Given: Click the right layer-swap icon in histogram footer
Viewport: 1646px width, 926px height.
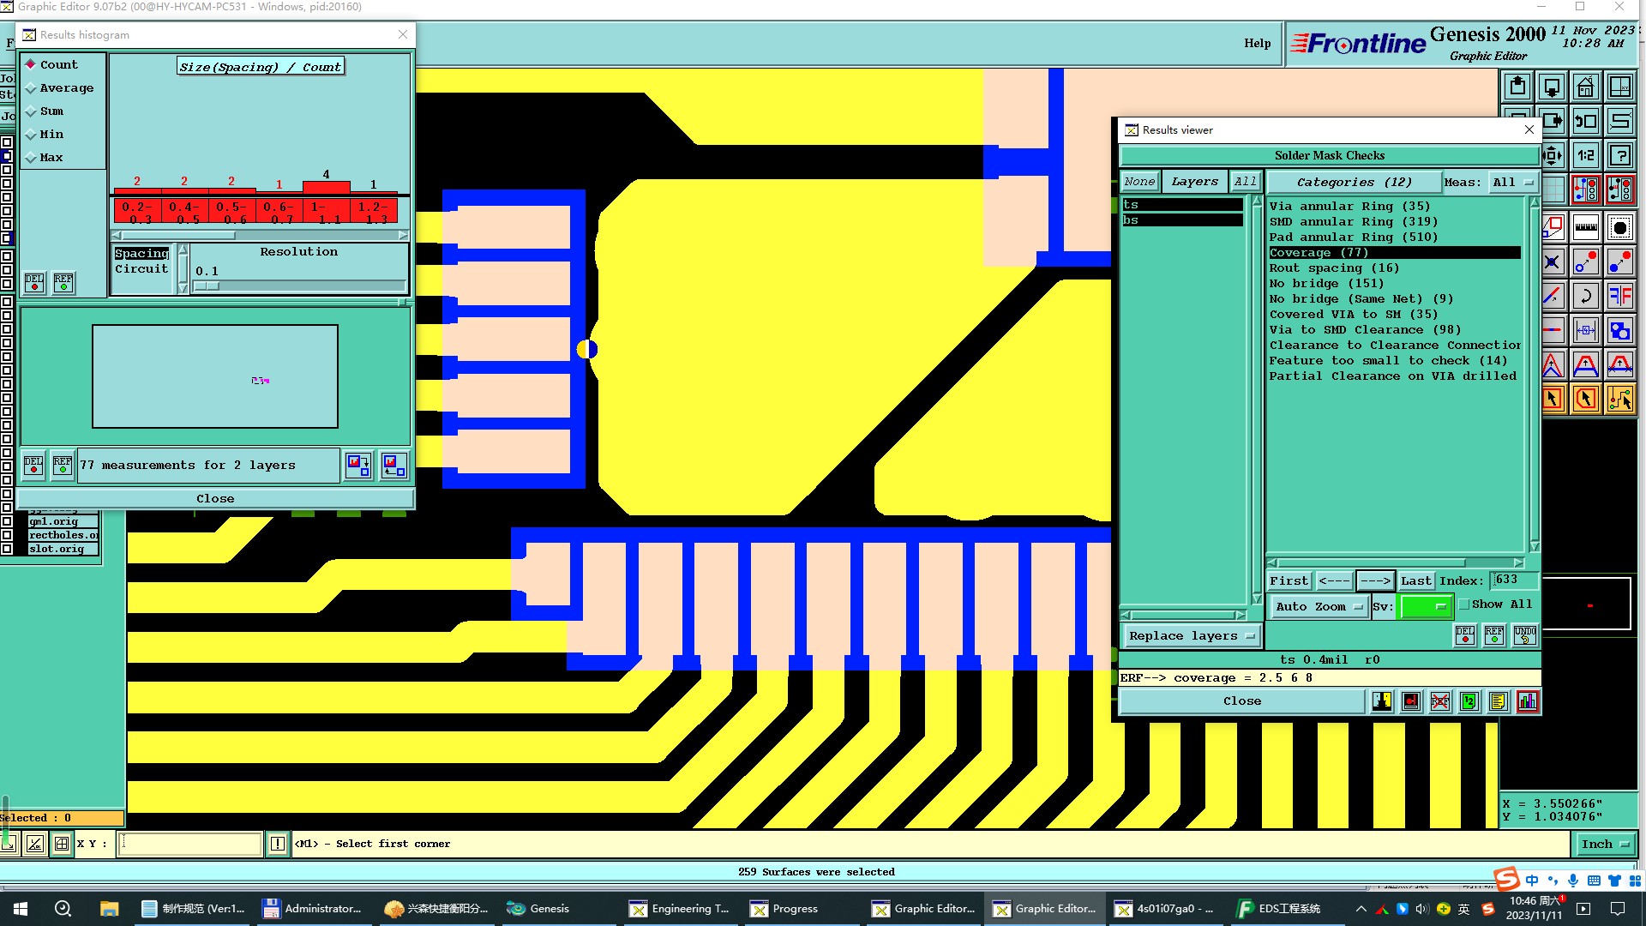Looking at the screenshot, I should tap(394, 466).
